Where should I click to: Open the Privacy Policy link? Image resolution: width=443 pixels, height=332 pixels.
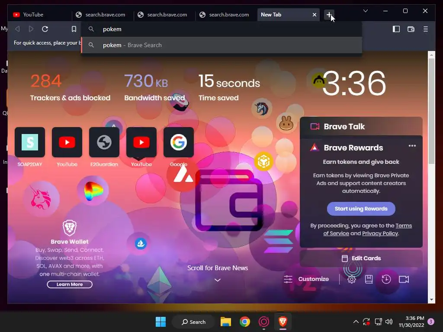380,233
